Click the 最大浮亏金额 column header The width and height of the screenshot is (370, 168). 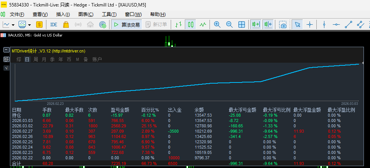pyautogui.click(x=243, y=110)
